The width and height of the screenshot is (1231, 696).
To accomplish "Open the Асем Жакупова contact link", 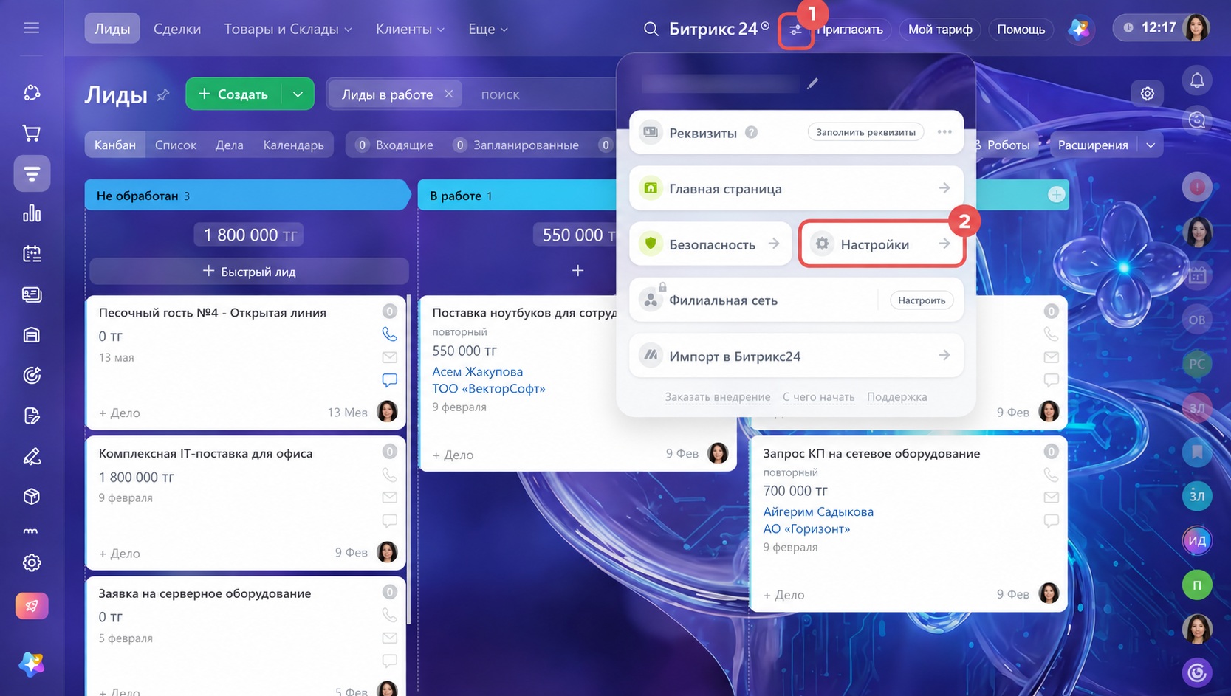I will tap(477, 371).
